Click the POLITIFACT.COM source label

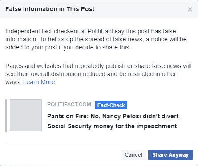(x=69, y=105)
